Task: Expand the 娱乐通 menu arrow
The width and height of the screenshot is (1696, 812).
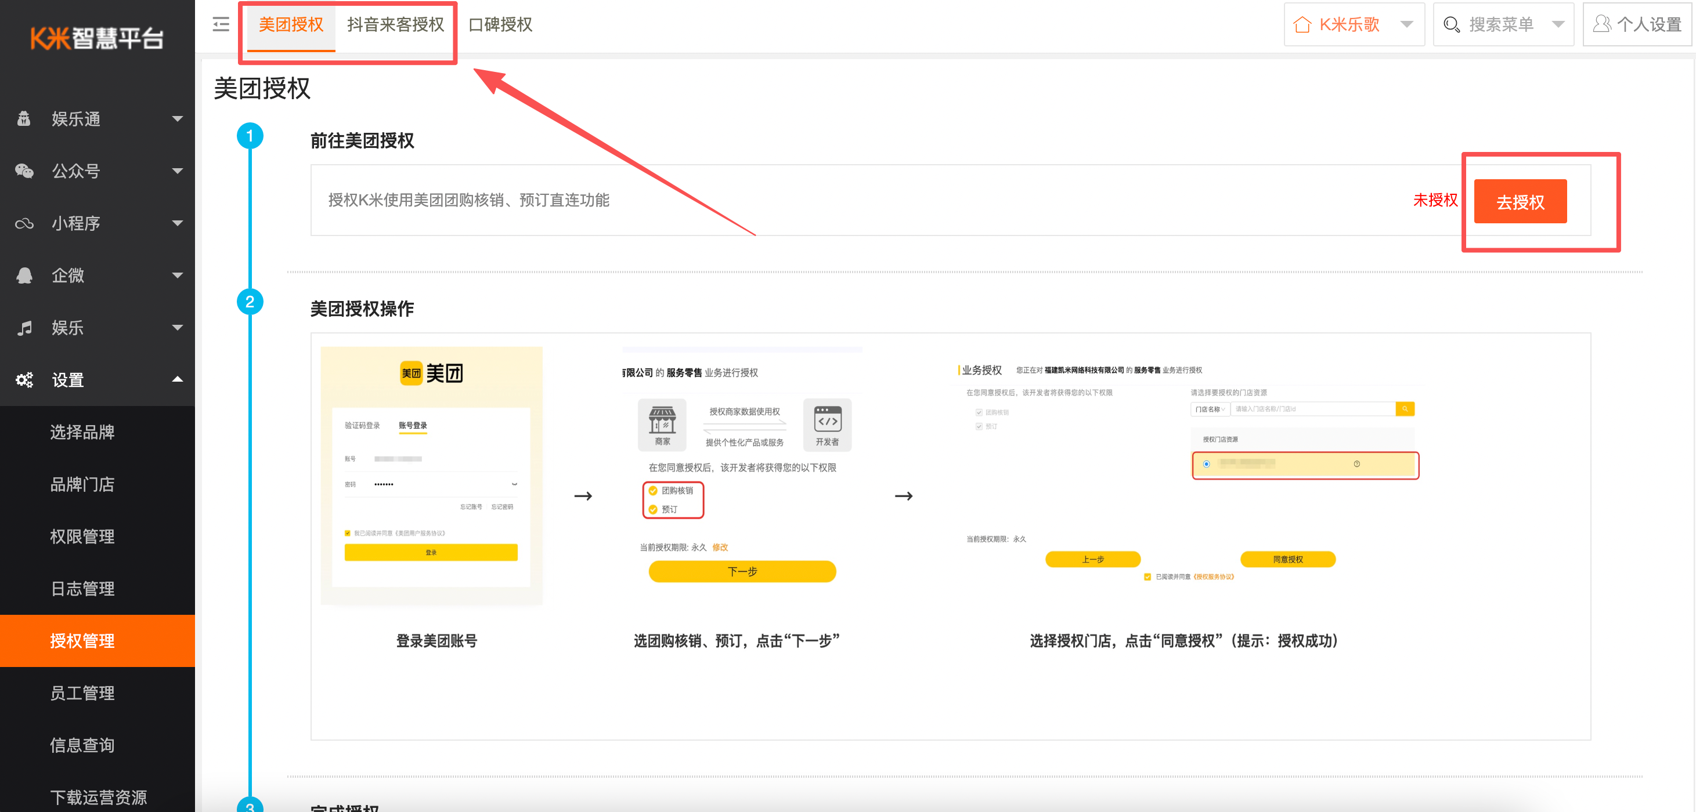Action: coord(177,118)
